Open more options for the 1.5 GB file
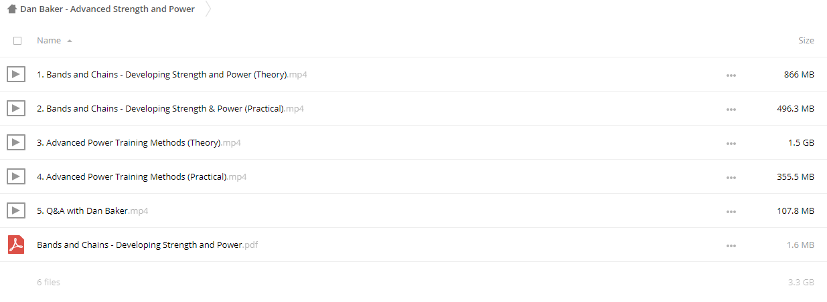The height and width of the screenshot is (302, 827). tap(731, 144)
